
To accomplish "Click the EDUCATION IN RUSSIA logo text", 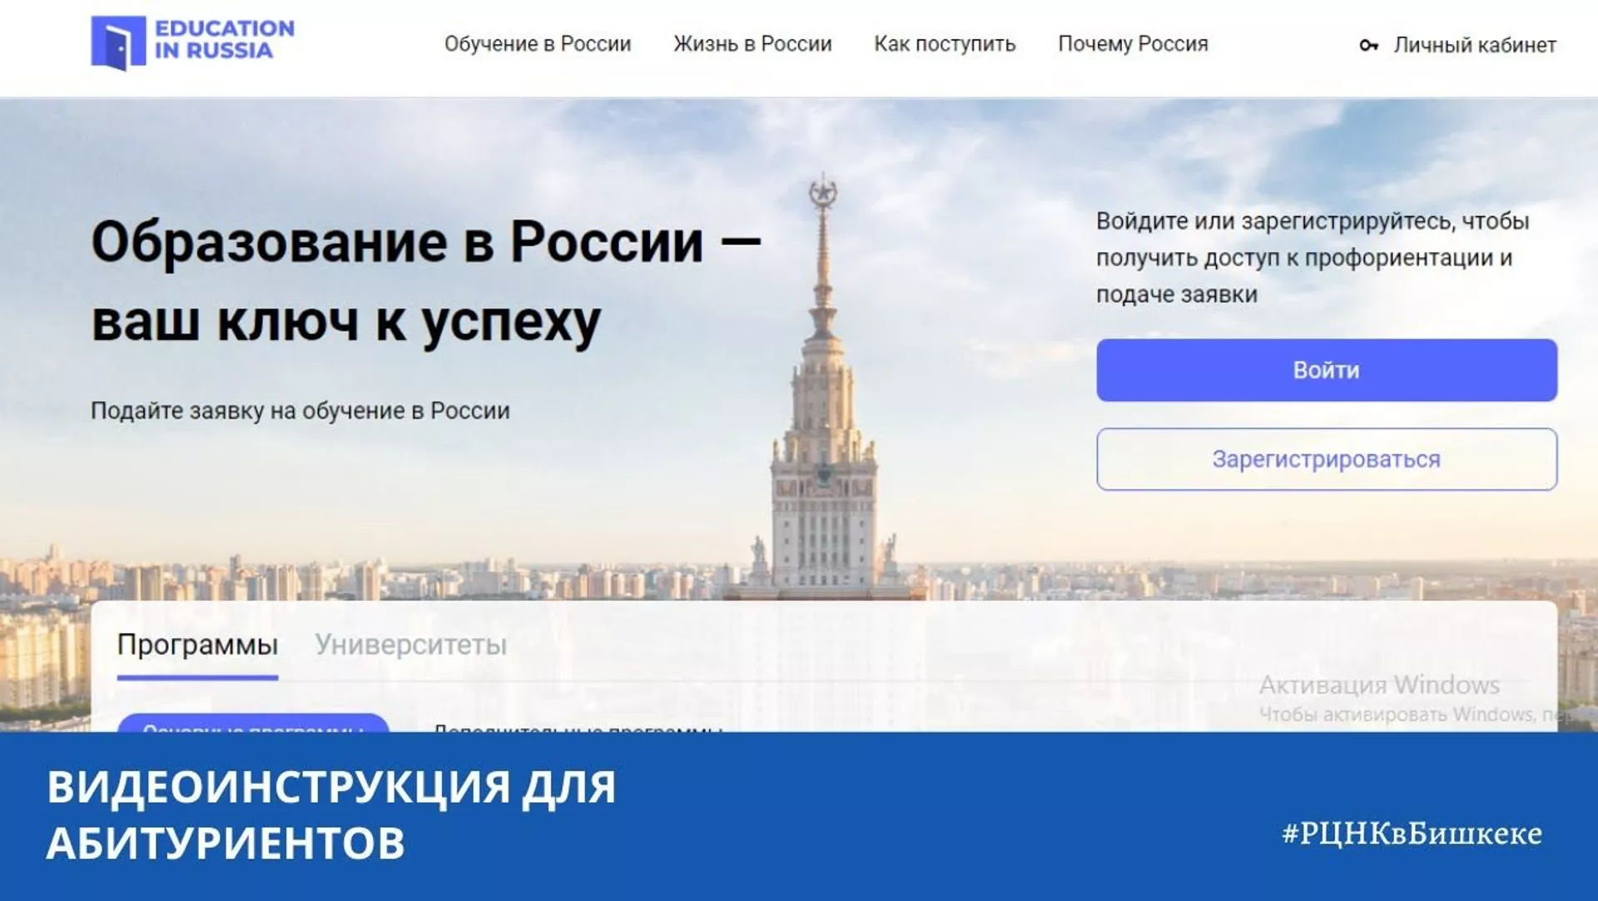I will click(x=225, y=39).
